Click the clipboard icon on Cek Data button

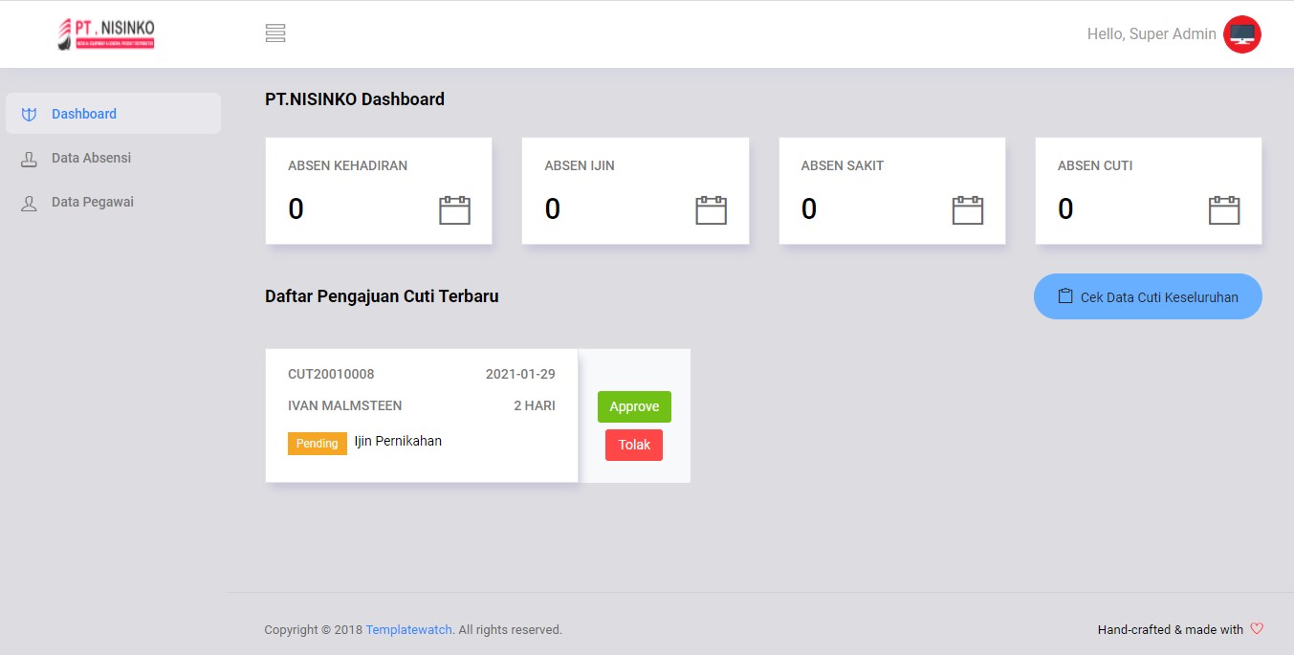[1064, 296]
